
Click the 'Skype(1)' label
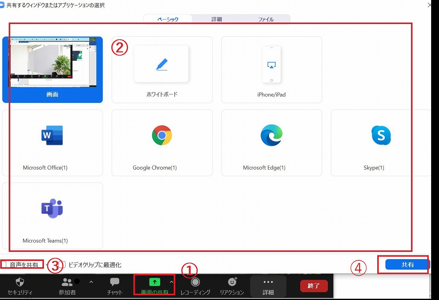[374, 168]
